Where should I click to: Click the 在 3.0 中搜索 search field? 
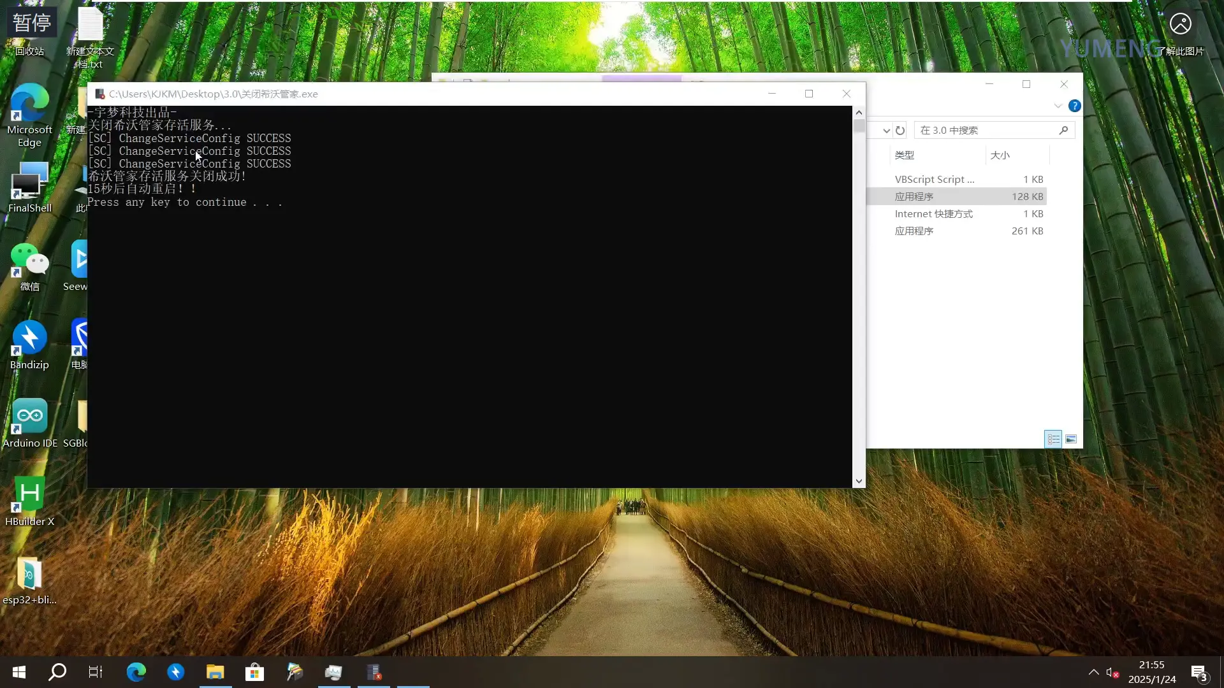point(985,130)
